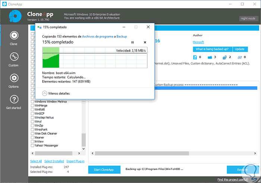Click the commands count icon
The width and height of the screenshot is (261, 183).
pyautogui.click(x=240, y=57)
